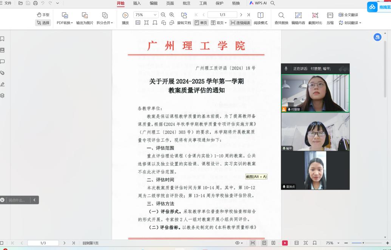
Task: Click the 全文翻译 button
Action: coord(348,15)
